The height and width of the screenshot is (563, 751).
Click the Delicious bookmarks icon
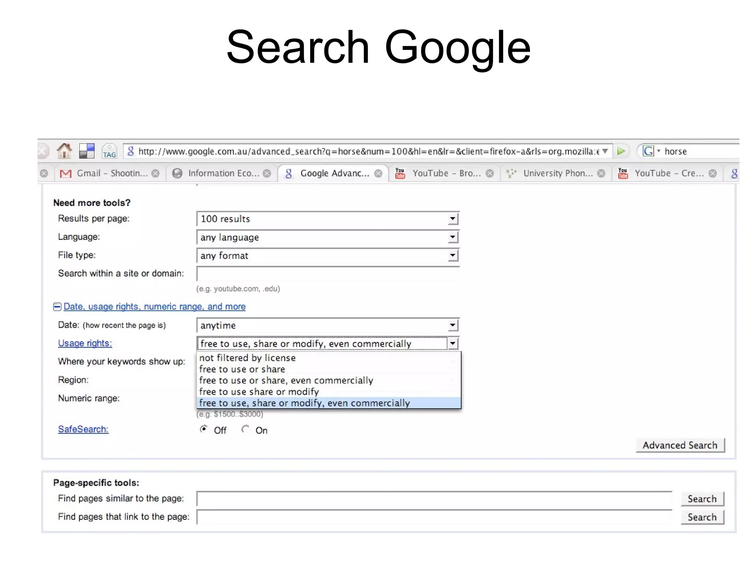point(87,151)
